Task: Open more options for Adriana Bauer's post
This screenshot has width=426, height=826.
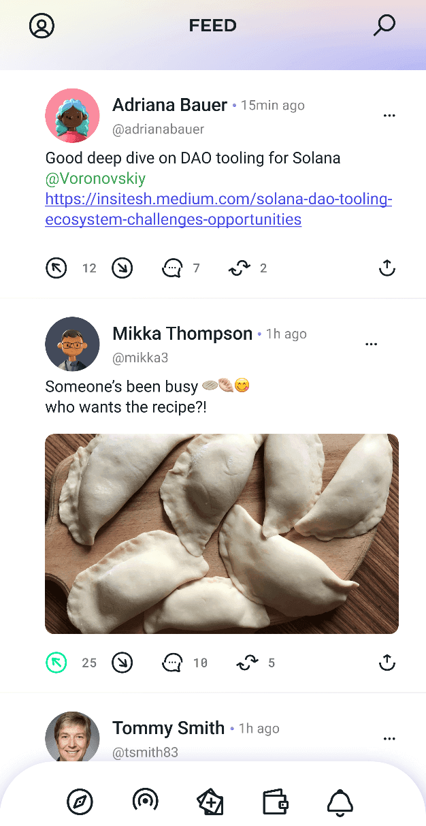Action: (389, 116)
